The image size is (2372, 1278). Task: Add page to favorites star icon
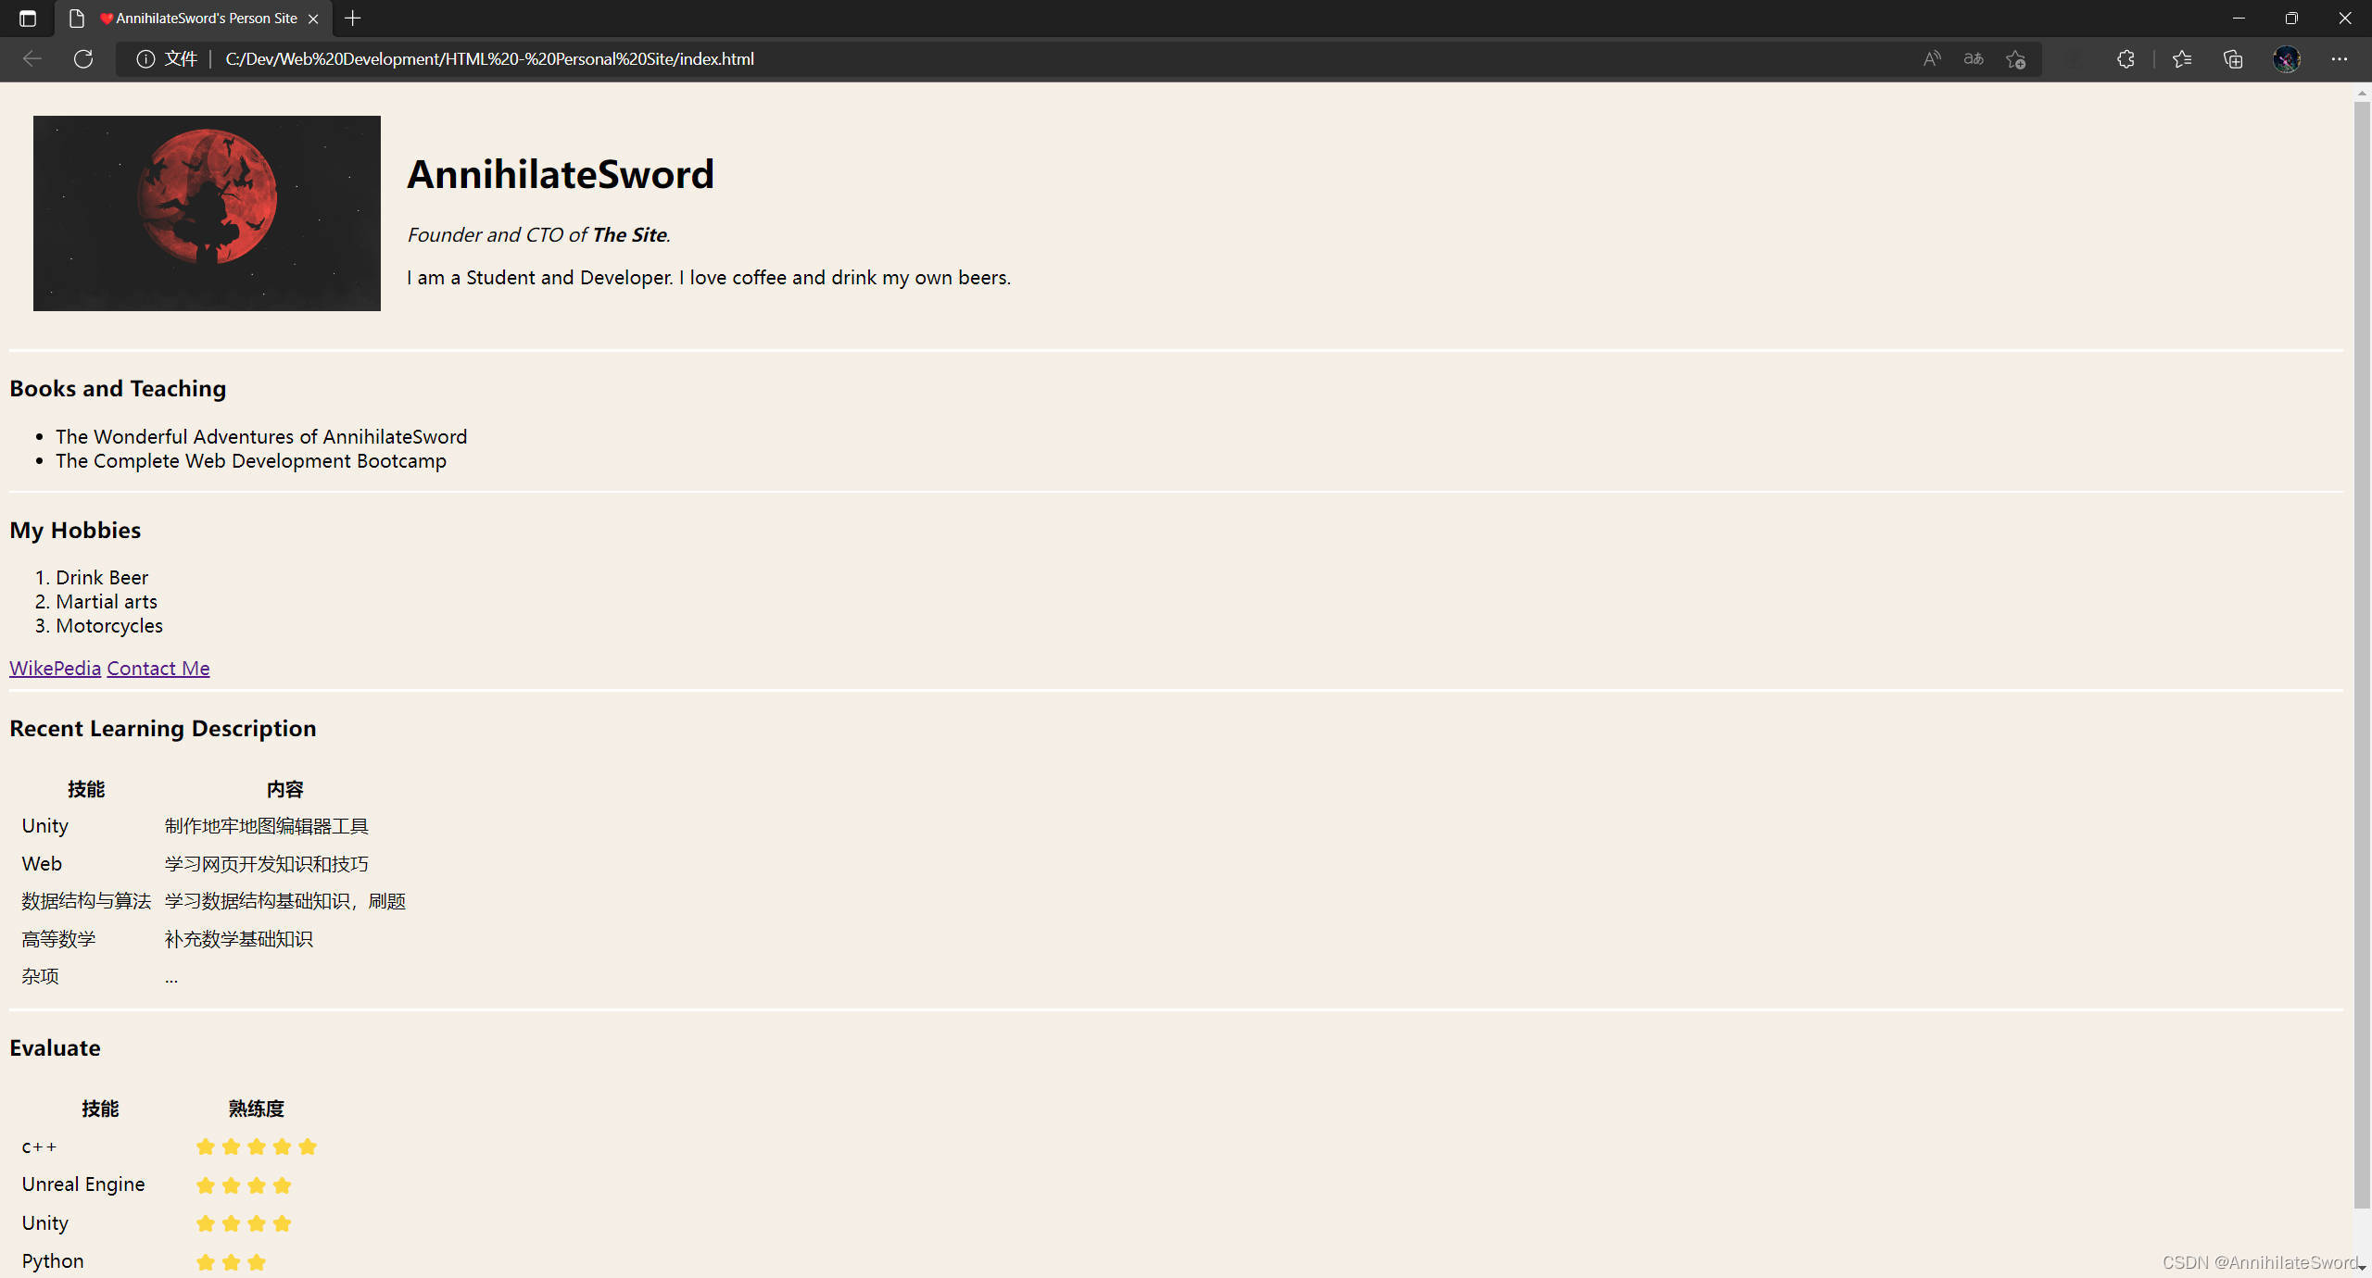(2016, 59)
